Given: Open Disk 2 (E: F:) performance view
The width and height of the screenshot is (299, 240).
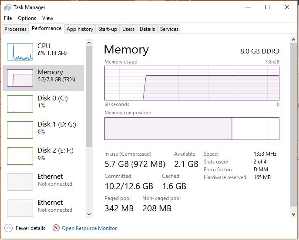Looking at the screenshot, I should point(43,156).
